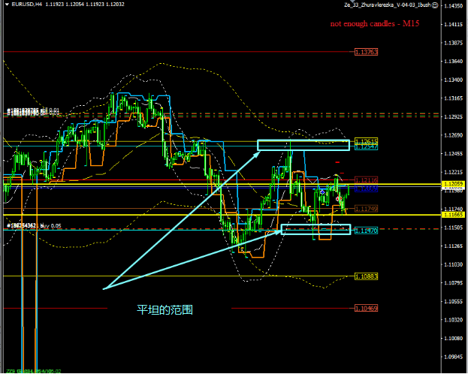Click the triangle icon before EURUSD,H4

(4, 5)
